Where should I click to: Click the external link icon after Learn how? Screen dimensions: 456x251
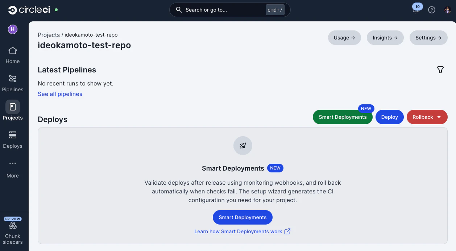tap(287, 231)
